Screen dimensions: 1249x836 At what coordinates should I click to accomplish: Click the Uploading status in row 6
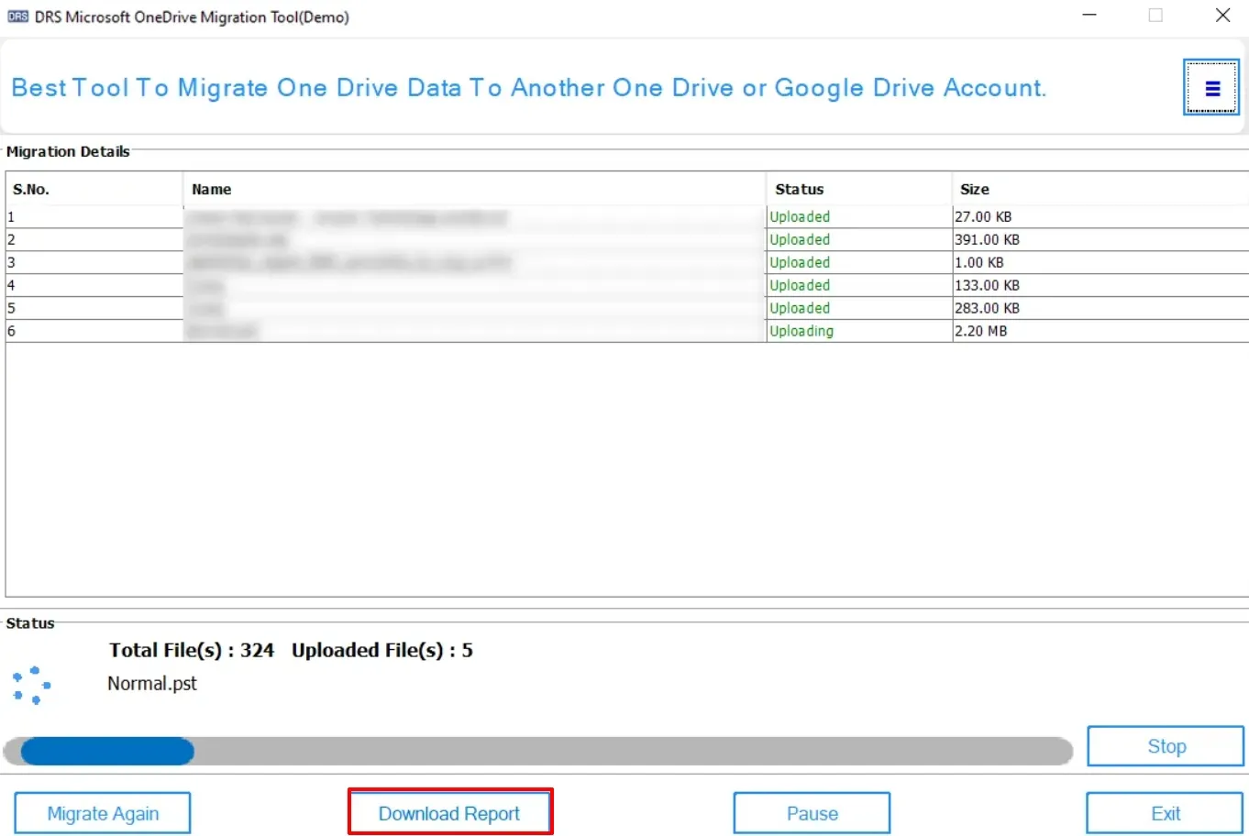click(x=801, y=332)
